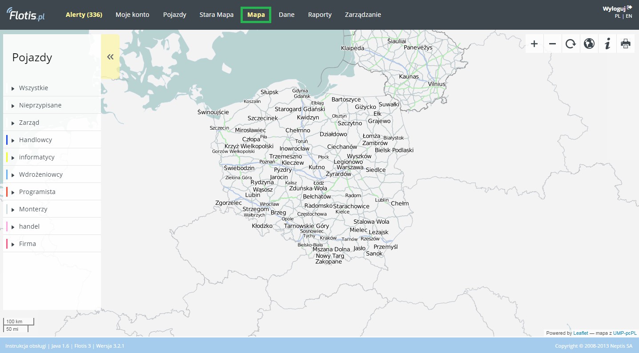Refresh the map view with the circular arrow
Viewport: 639px width, 353px height.
tap(571, 44)
